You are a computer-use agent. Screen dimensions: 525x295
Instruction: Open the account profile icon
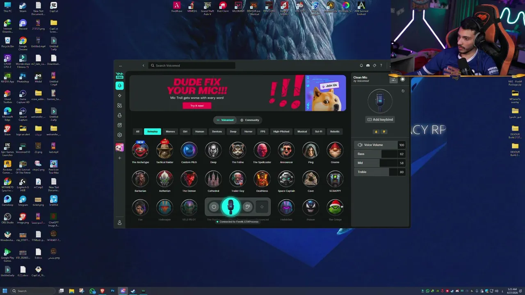(x=119, y=222)
